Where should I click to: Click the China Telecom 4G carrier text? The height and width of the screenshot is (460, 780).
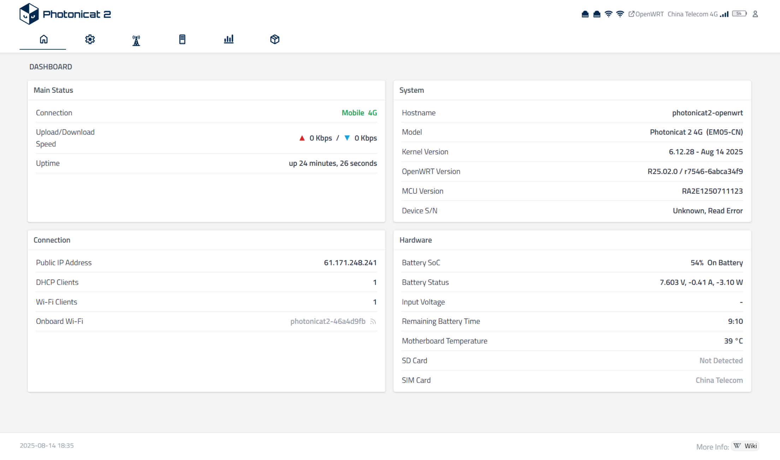click(x=692, y=14)
